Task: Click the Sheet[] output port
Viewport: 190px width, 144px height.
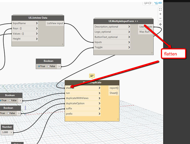Action: [x=114, y=93]
